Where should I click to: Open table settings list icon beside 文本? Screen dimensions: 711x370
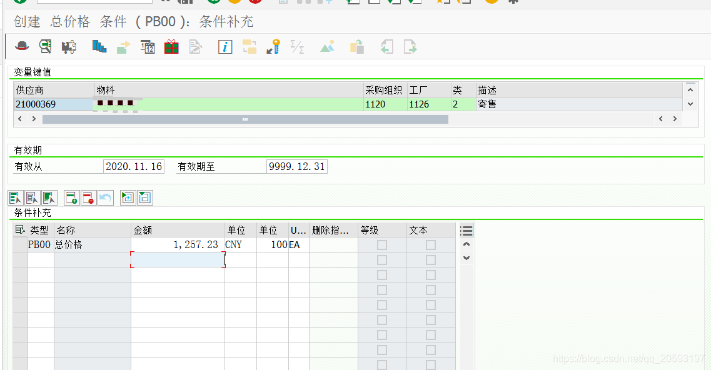(466, 231)
